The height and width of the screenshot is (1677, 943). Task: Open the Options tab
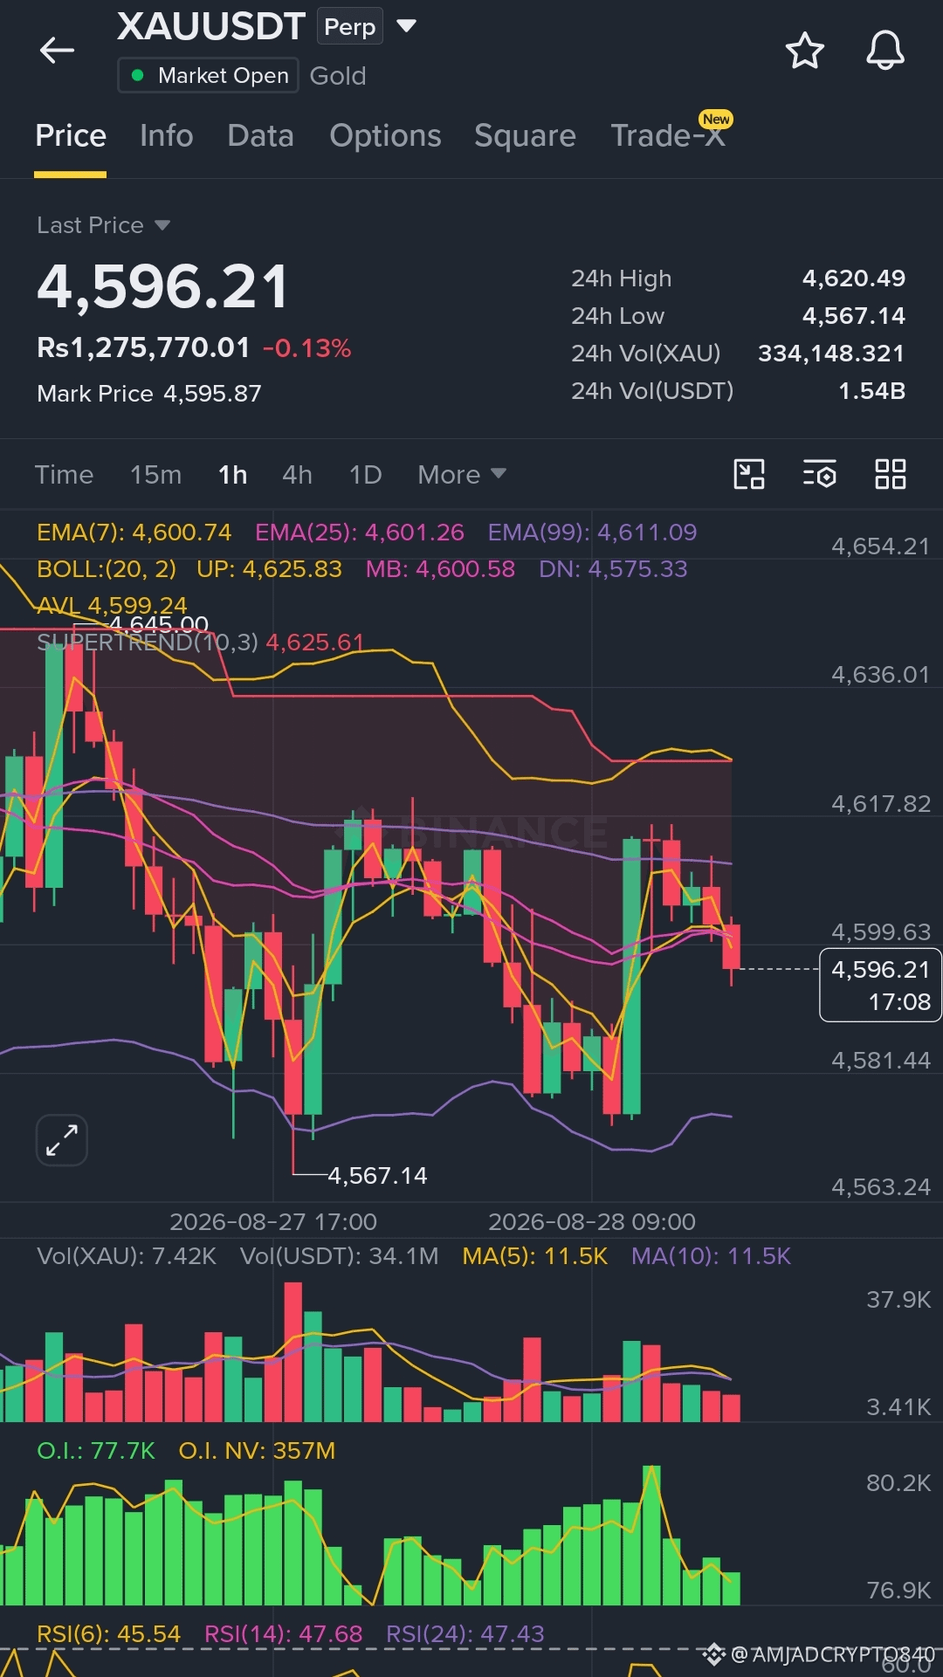(385, 136)
